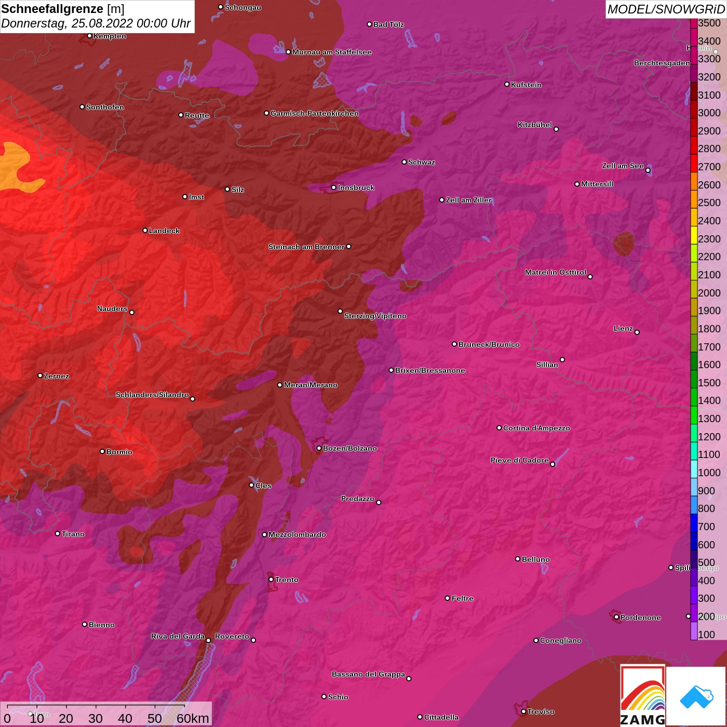Image resolution: width=727 pixels, height=727 pixels.
Task: Click the 1500 green legend swatch
Action: (694, 379)
